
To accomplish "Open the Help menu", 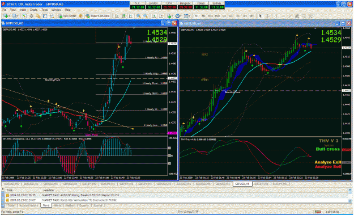I will (67, 10).
